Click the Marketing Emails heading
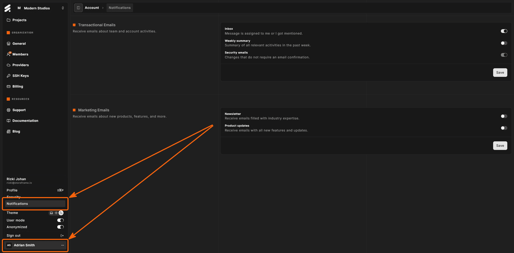 pos(94,110)
